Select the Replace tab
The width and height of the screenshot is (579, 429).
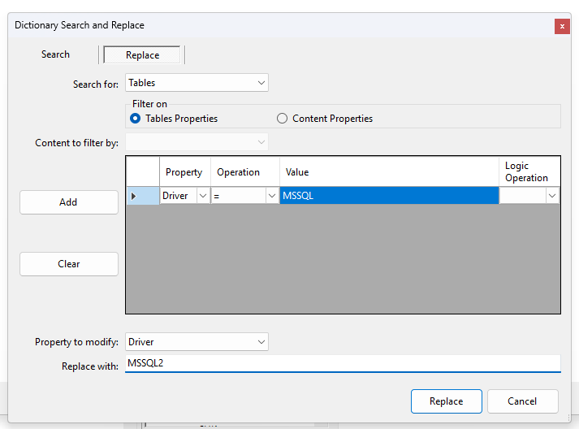(x=142, y=55)
